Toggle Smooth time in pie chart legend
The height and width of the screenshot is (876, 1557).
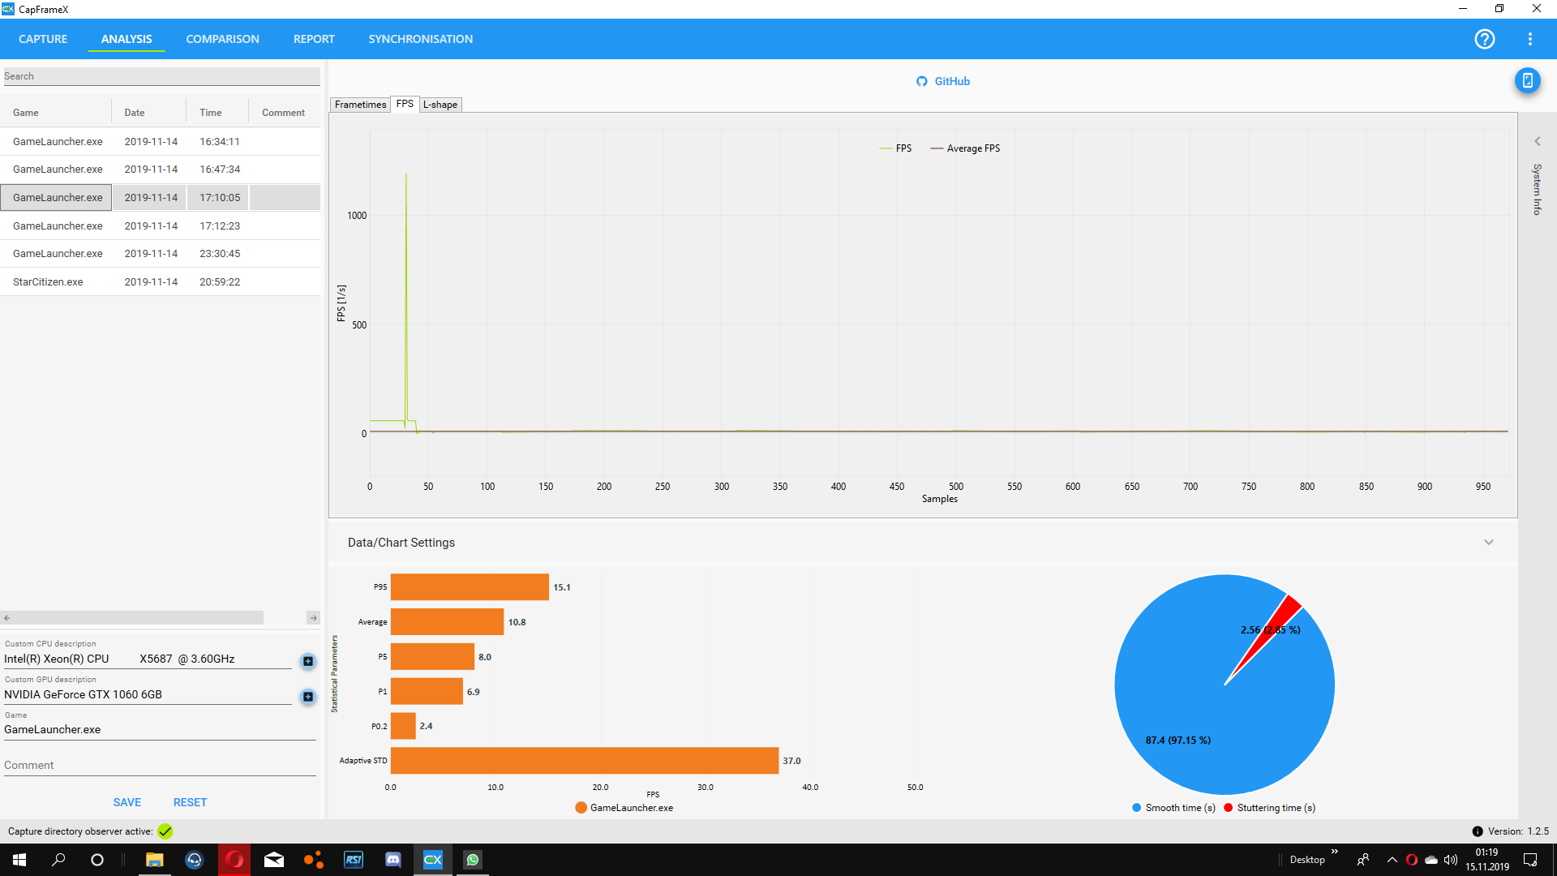pos(1173,807)
